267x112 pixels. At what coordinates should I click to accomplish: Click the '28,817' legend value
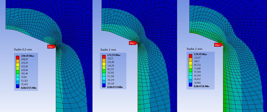pyautogui.click(x=197, y=79)
